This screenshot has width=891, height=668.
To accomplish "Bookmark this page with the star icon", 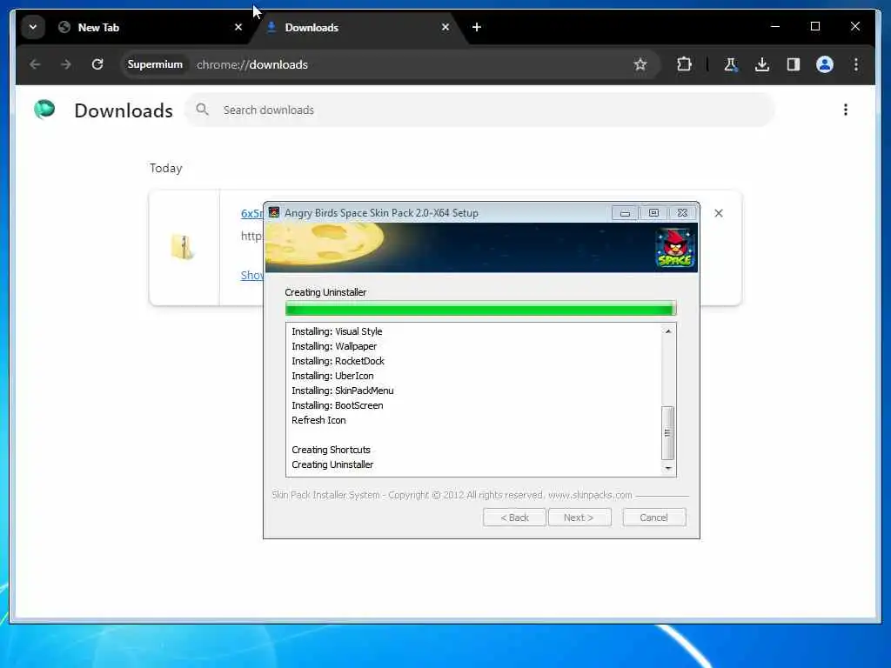I will 640,64.
